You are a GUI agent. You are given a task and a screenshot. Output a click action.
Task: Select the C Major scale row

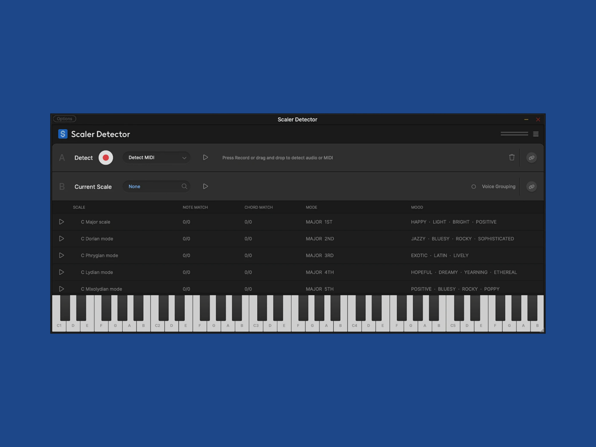298,222
